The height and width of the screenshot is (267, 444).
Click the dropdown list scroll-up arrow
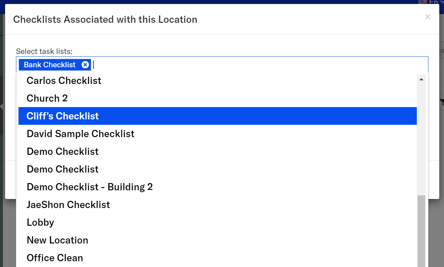pyautogui.click(x=421, y=79)
